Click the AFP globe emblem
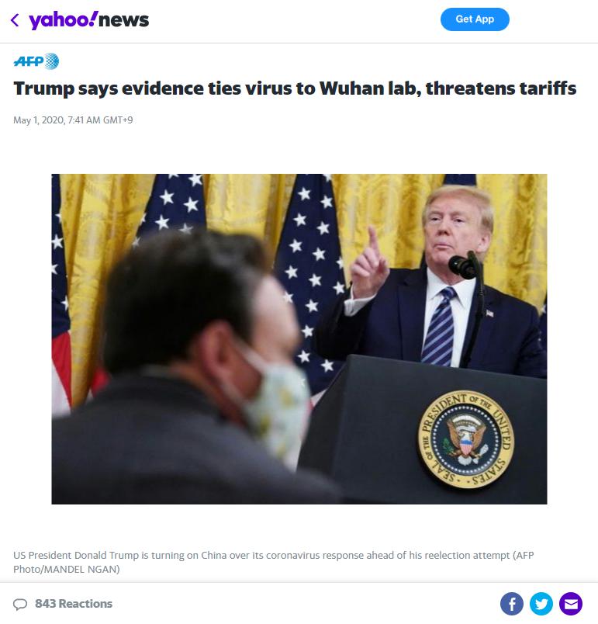Viewport: 598px width, 624px height. coord(52,61)
